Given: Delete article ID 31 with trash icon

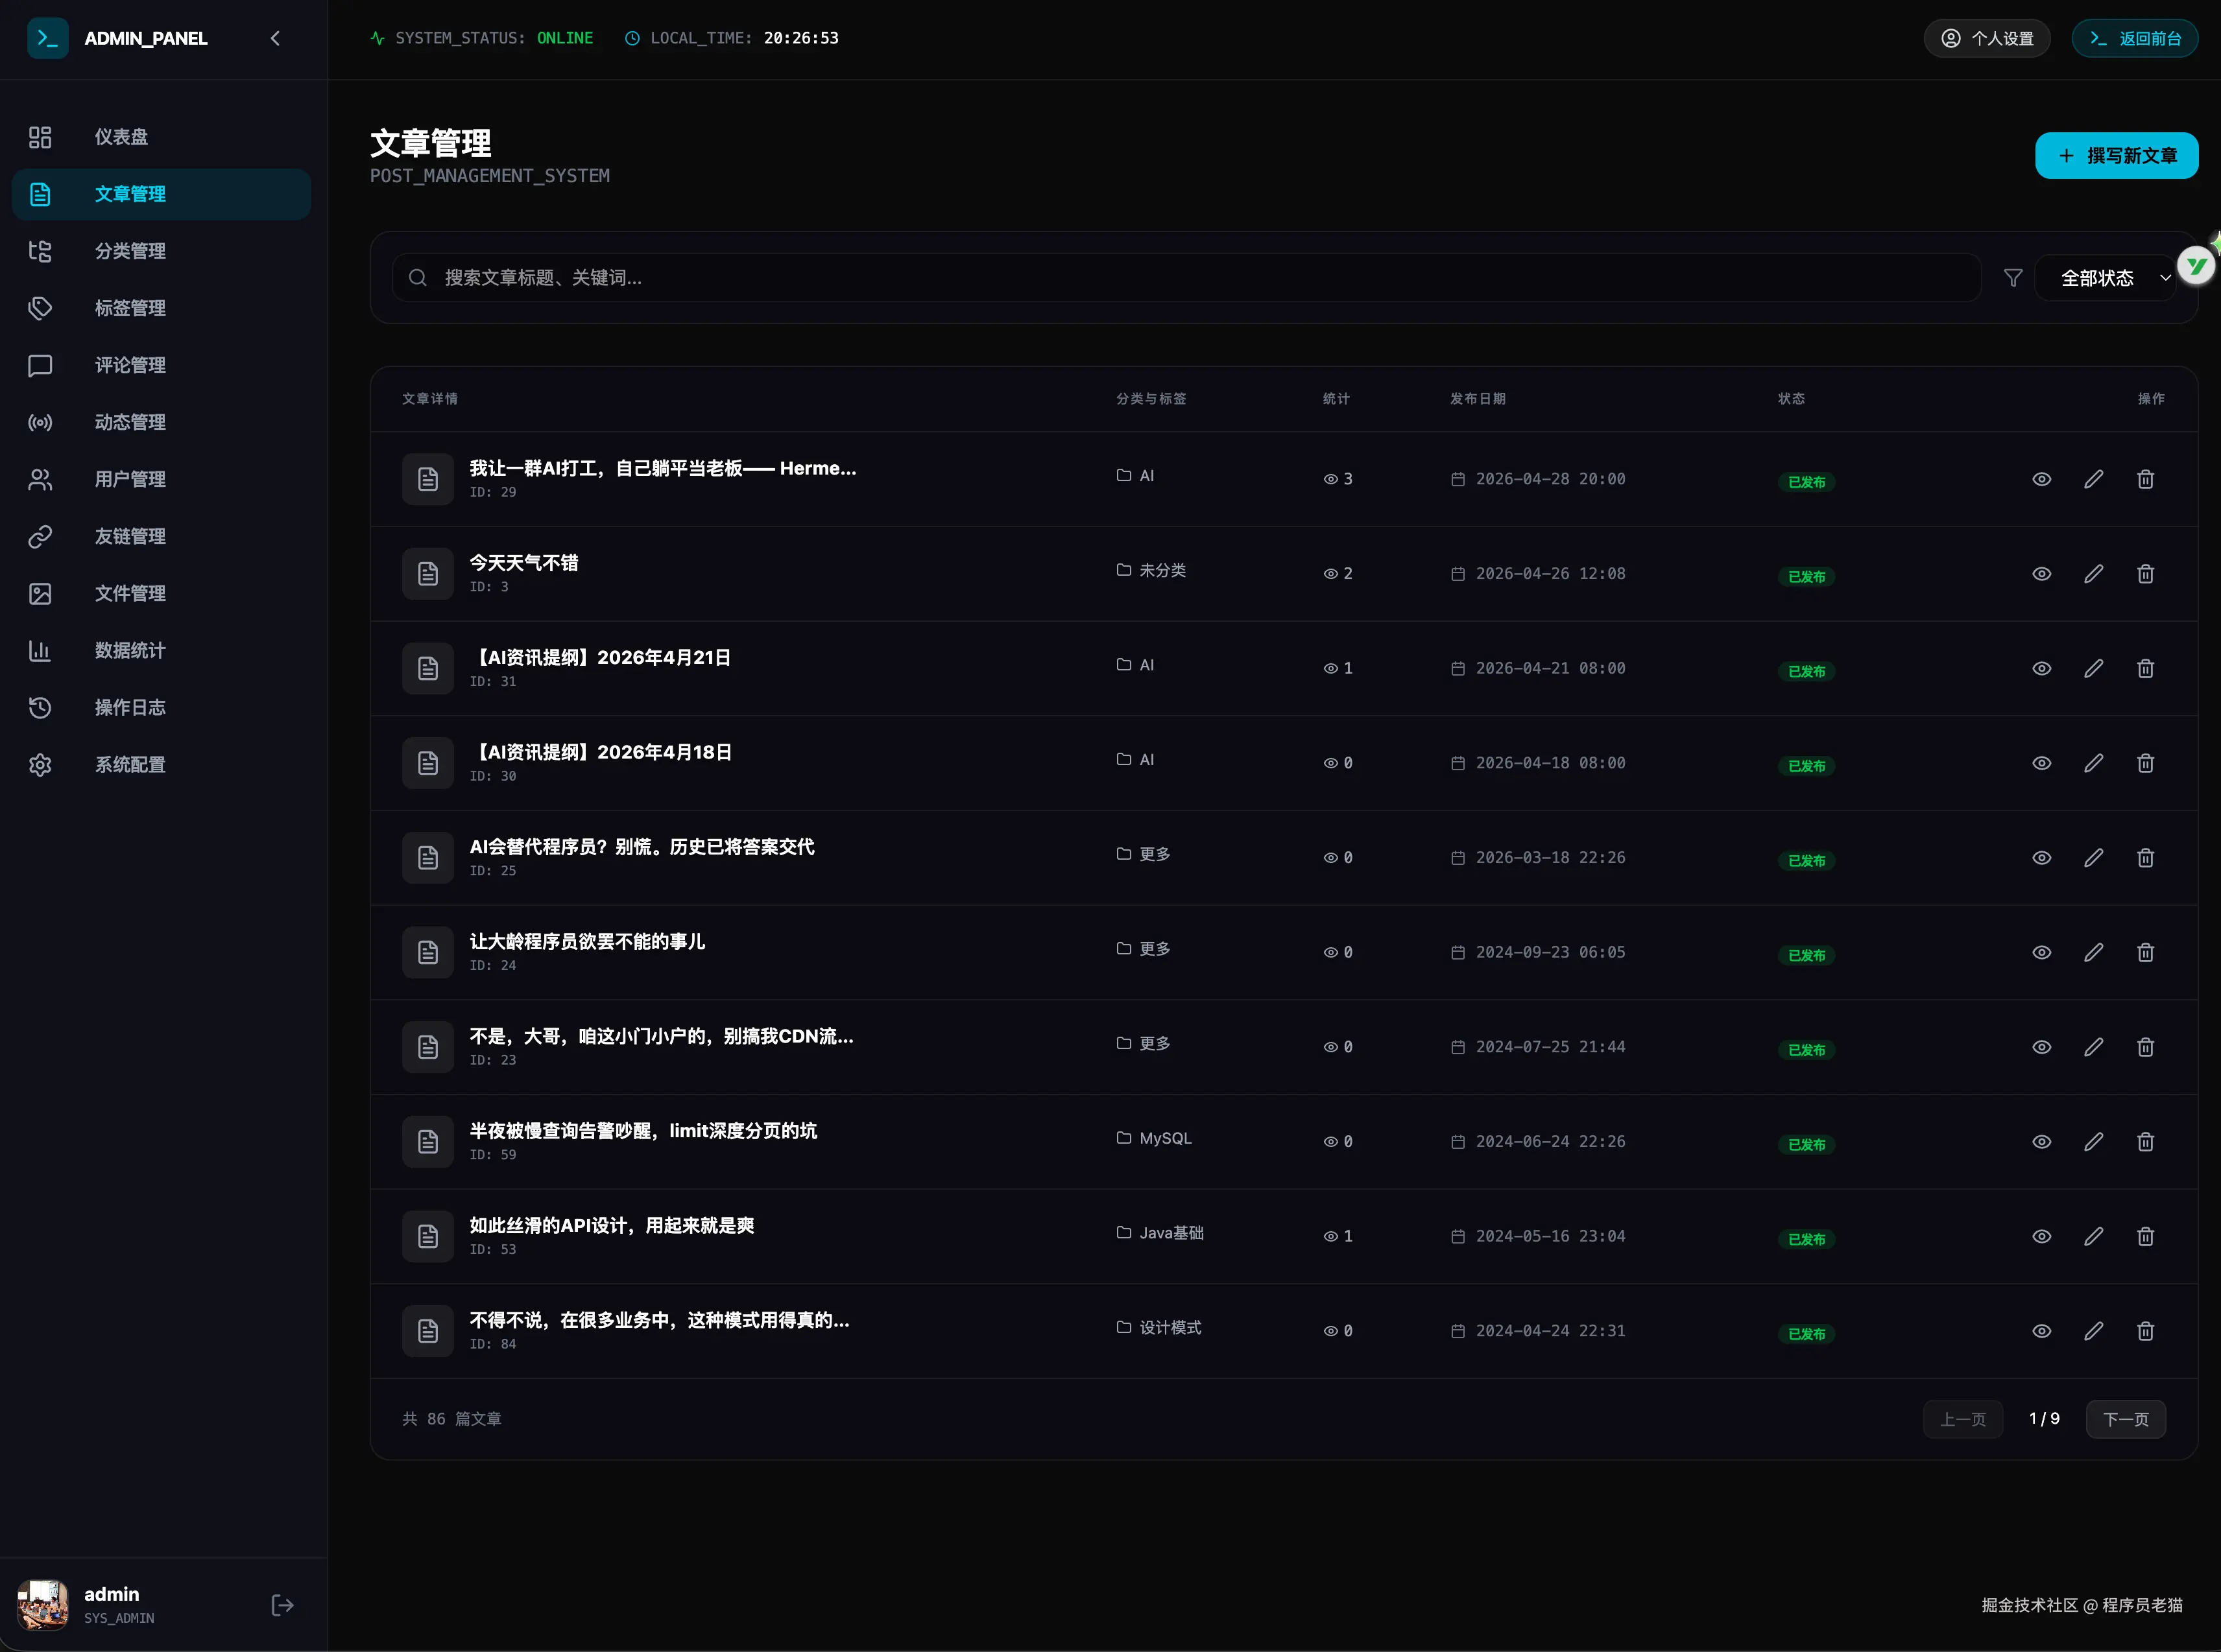Looking at the screenshot, I should tap(2145, 668).
